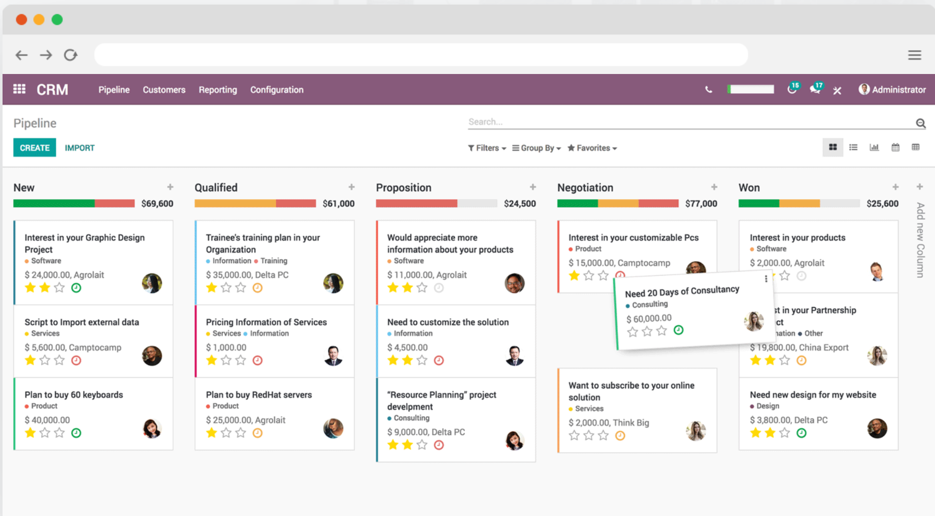This screenshot has height=516, width=935.
Task: Click the New column total $69,600
Action: point(157,204)
